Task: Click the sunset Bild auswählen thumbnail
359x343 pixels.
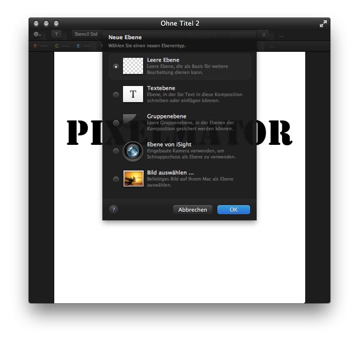Action: [133, 179]
